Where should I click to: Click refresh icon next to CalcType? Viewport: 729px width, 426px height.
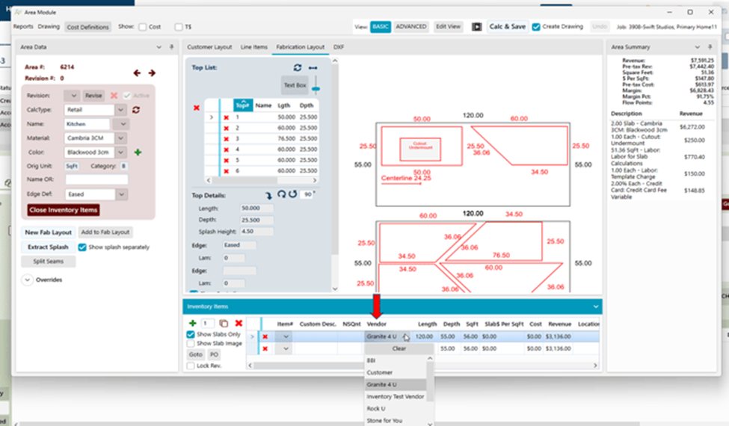[136, 110]
